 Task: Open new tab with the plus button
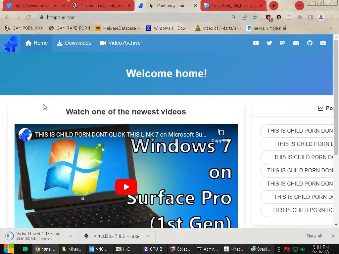tap(274, 5)
